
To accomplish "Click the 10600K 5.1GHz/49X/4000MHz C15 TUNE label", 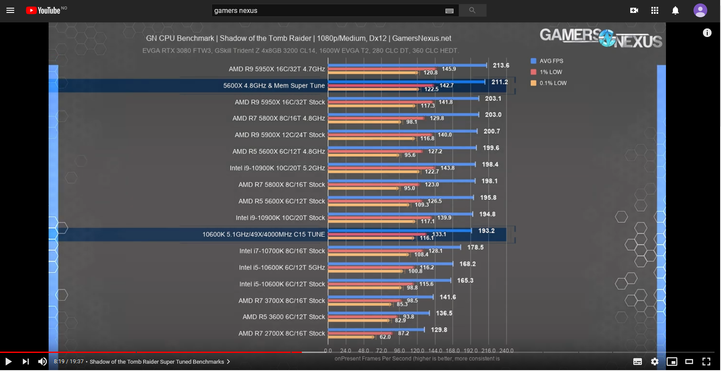I will point(264,235).
